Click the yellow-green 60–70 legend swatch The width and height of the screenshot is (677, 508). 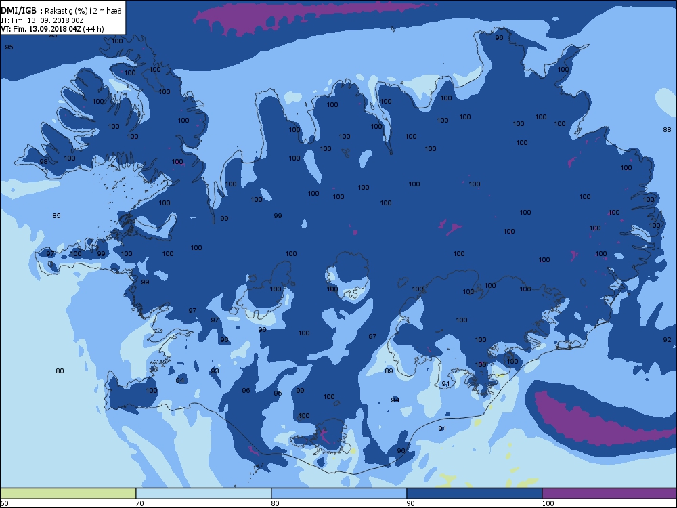68,493
